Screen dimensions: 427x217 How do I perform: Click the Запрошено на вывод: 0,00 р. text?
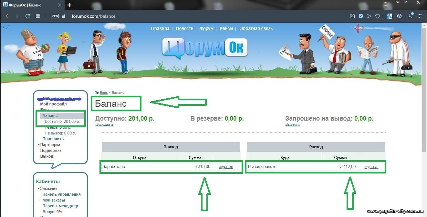[x=329, y=118]
